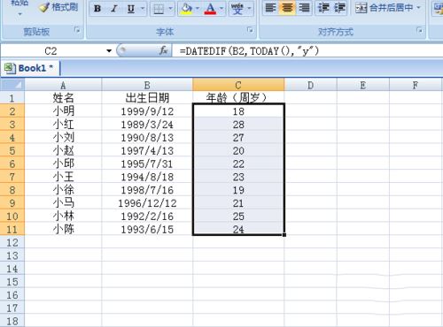The width and height of the screenshot is (443, 327).
Task: Select column A header
Action: pos(63,85)
